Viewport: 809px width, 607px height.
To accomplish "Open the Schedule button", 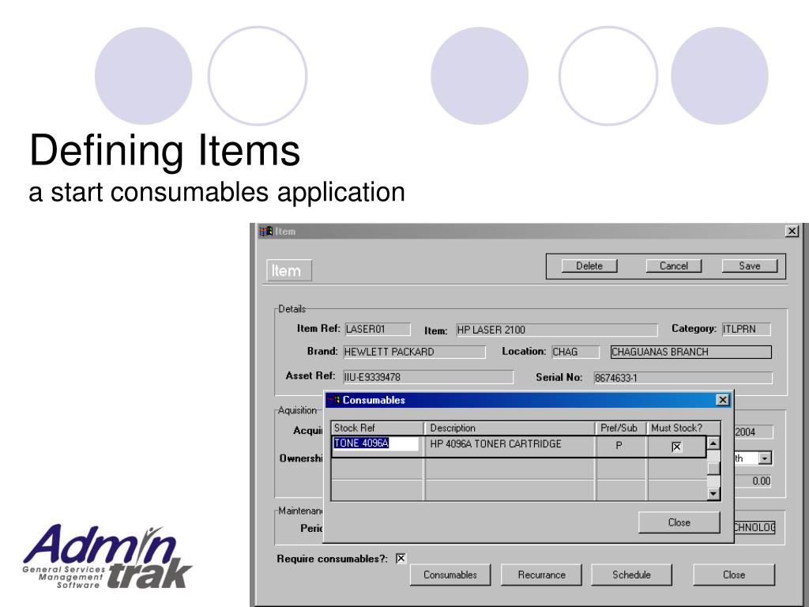I will click(631, 575).
